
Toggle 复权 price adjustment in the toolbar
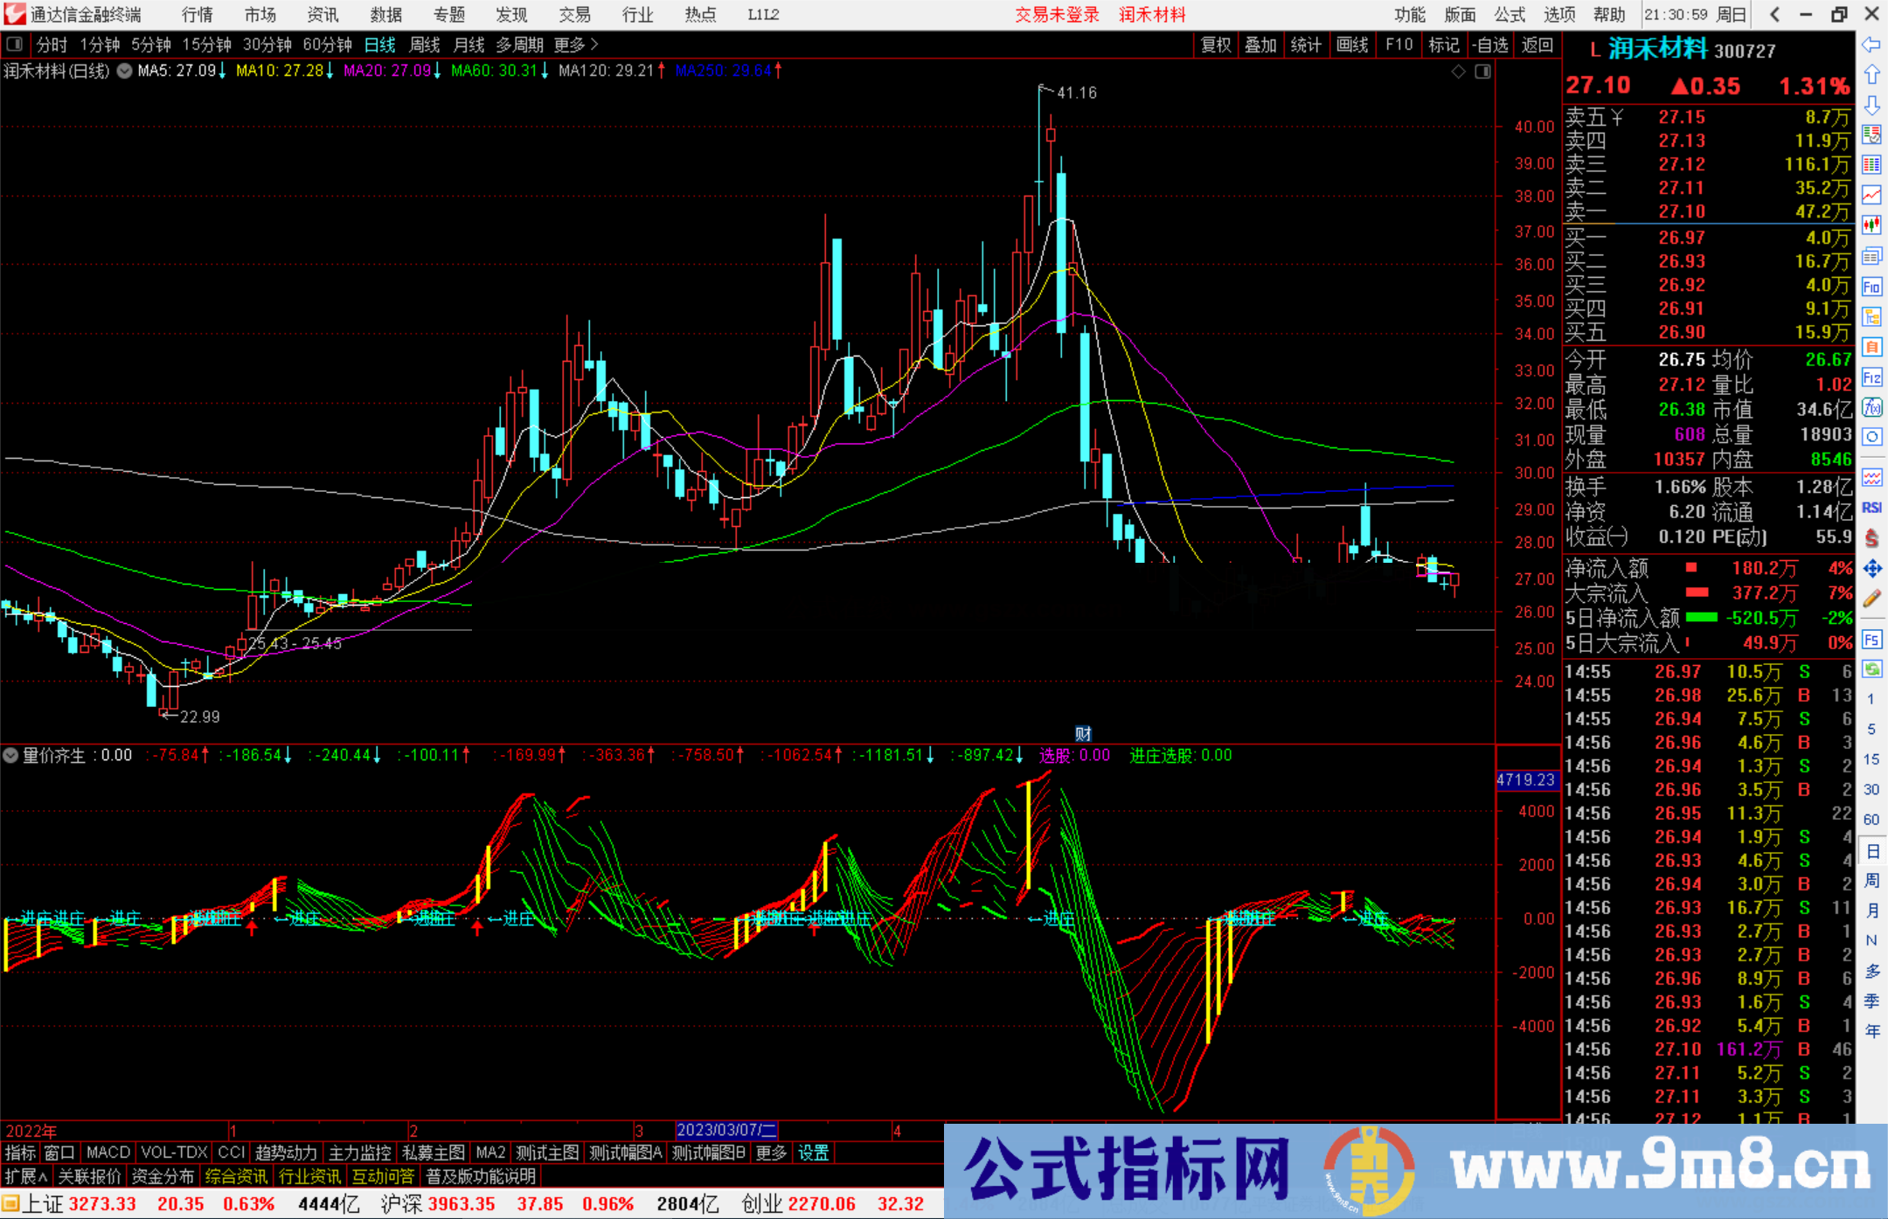coord(1215,45)
